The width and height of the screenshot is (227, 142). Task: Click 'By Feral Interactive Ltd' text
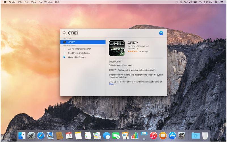[x=138, y=46]
